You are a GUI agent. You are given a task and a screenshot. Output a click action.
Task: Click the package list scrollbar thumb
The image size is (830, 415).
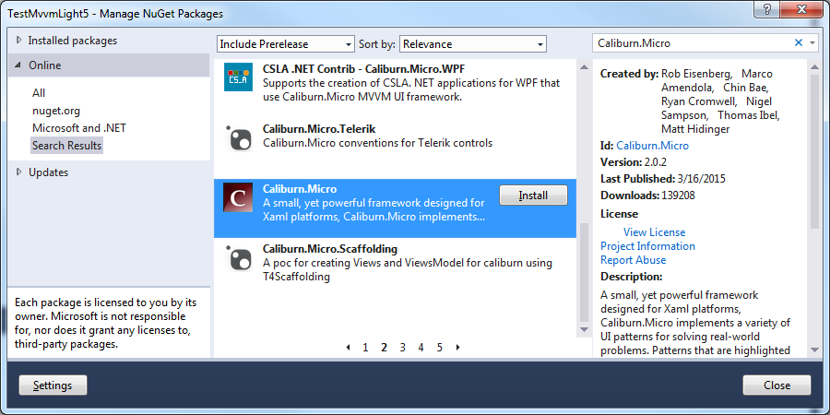tap(584, 273)
